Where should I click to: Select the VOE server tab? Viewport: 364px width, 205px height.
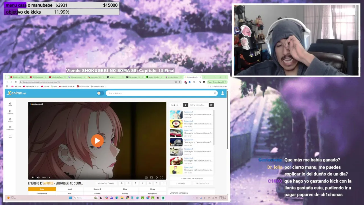(x=70, y=193)
